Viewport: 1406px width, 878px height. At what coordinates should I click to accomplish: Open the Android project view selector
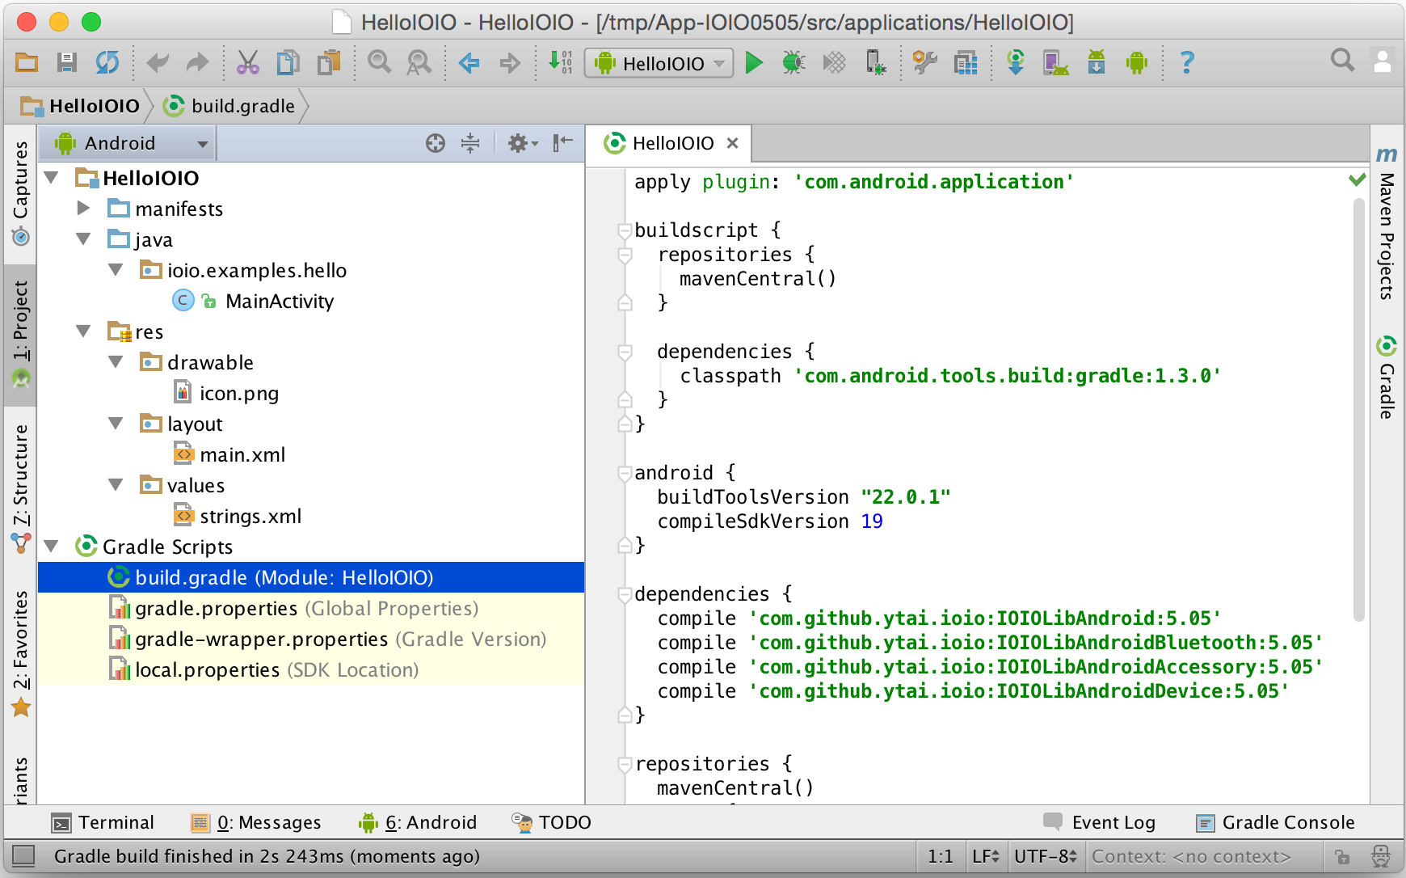pyautogui.click(x=127, y=143)
